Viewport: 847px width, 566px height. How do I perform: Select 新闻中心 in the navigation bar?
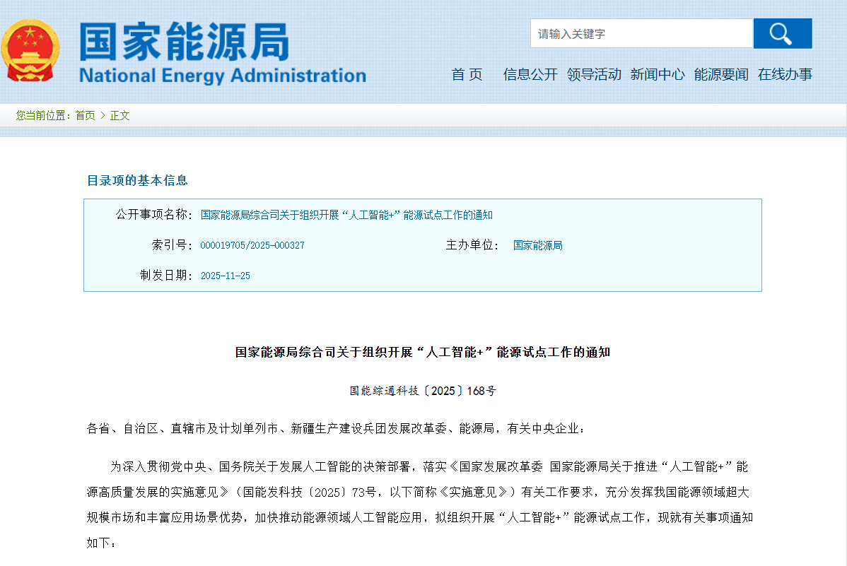tap(658, 74)
